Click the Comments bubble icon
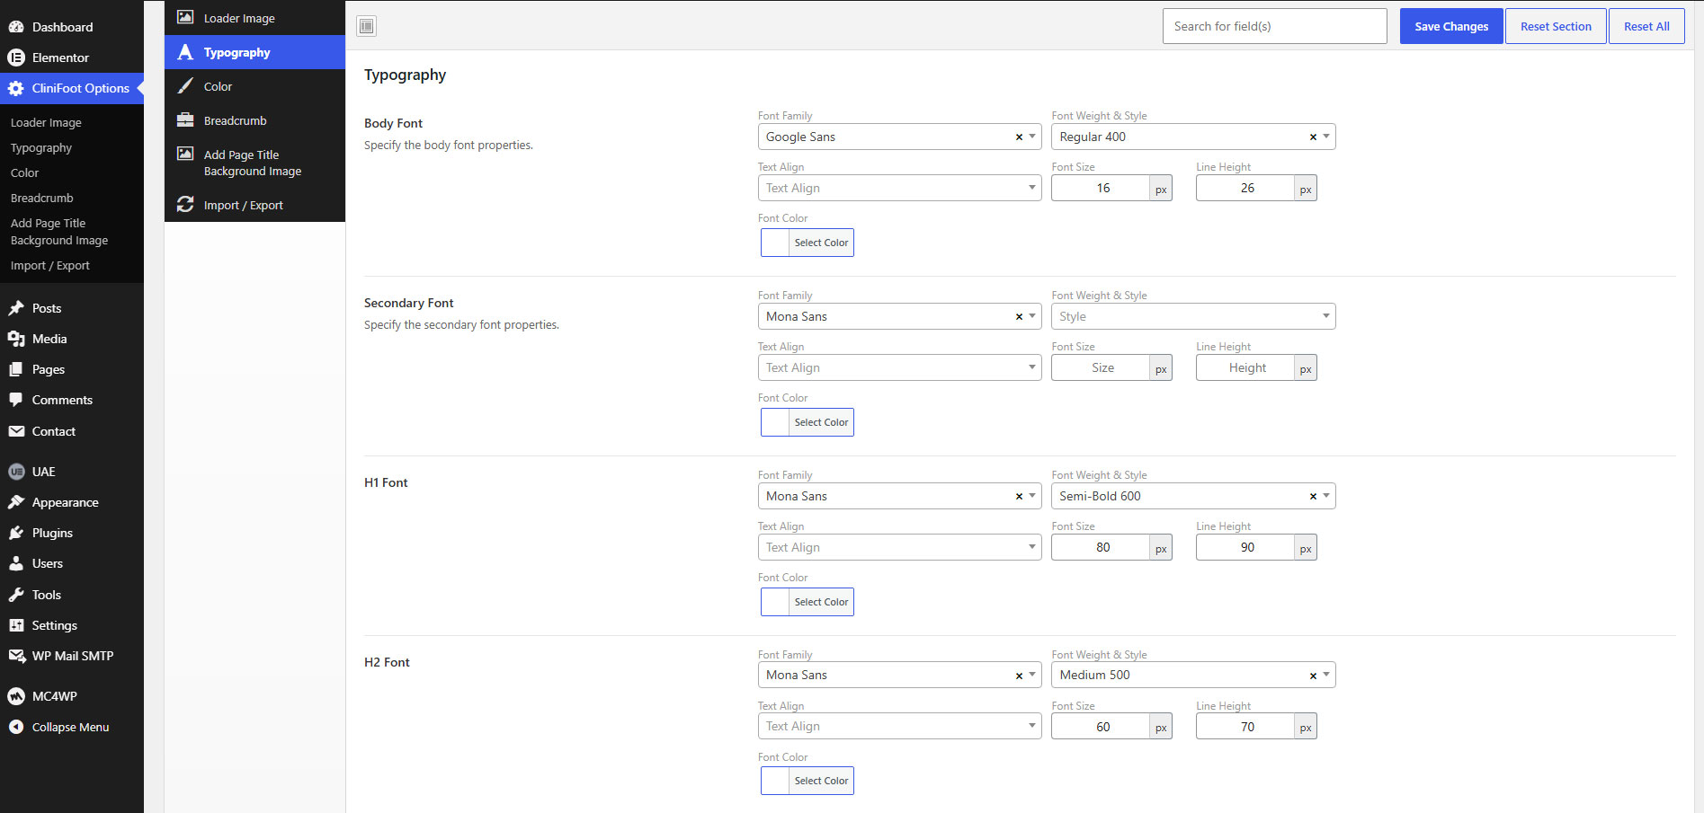This screenshot has height=813, width=1704. 16,400
